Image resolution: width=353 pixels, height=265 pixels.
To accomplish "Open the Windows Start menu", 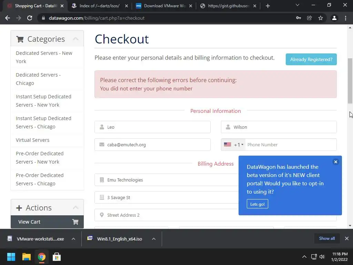I will 11,257.
